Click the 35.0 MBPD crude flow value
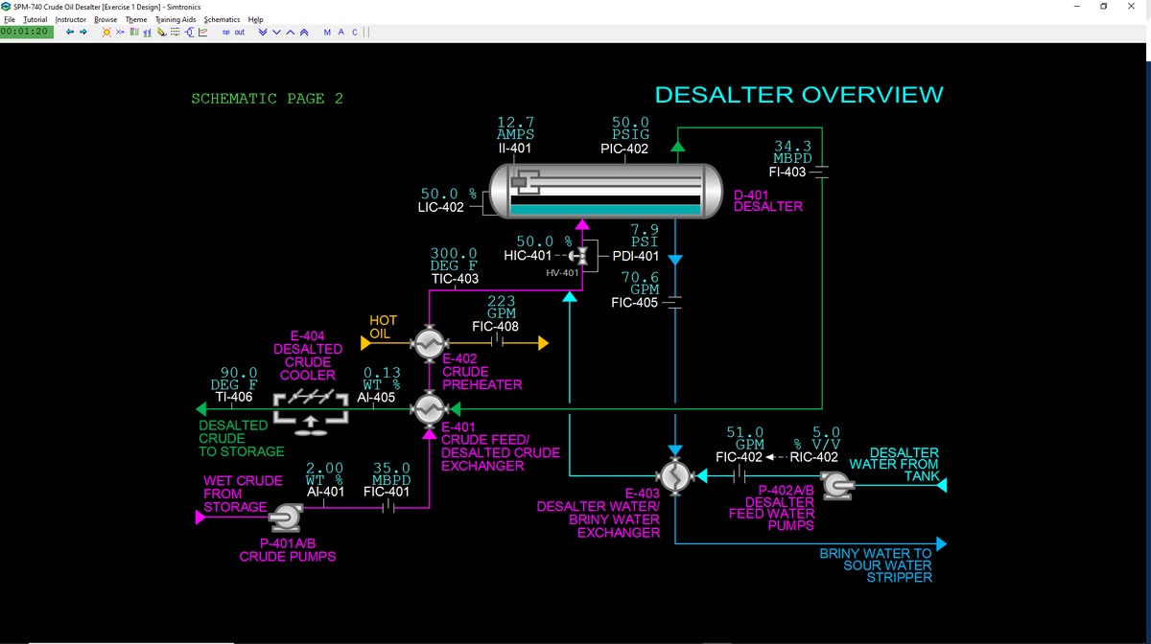Image resolution: width=1151 pixels, height=644 pixels. pyautogui.click(x=392, y=474)
